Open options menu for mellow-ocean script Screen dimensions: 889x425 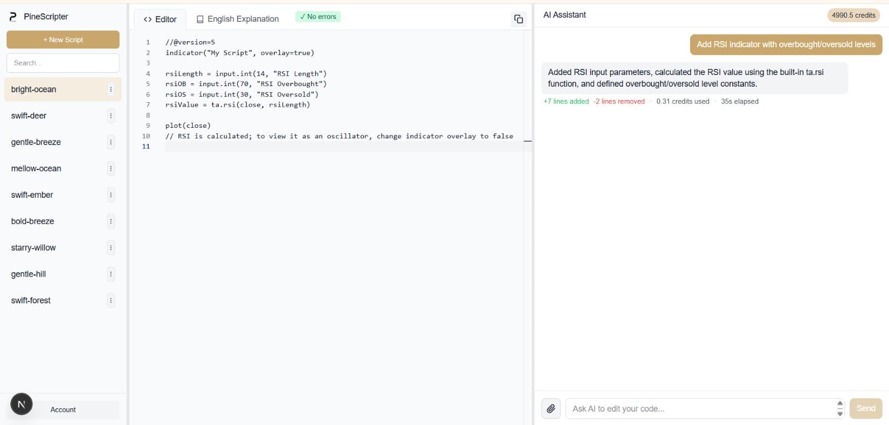[111, 168]
